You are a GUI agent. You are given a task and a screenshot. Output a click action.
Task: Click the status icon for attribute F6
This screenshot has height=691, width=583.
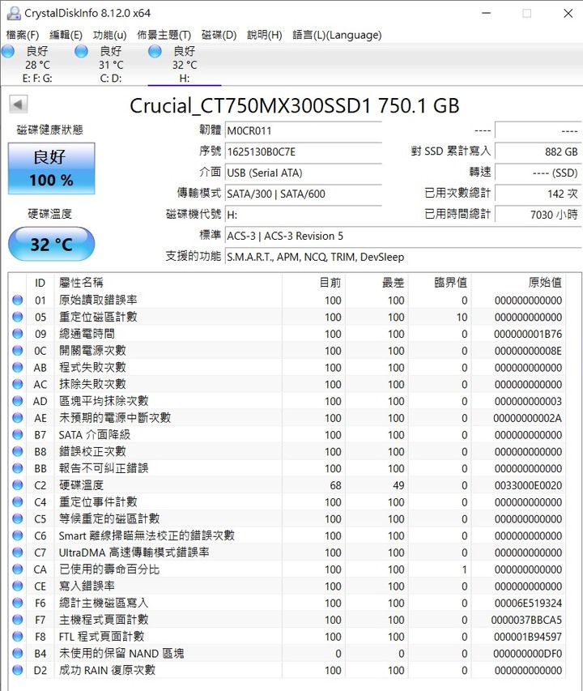(x=18, y=603)
